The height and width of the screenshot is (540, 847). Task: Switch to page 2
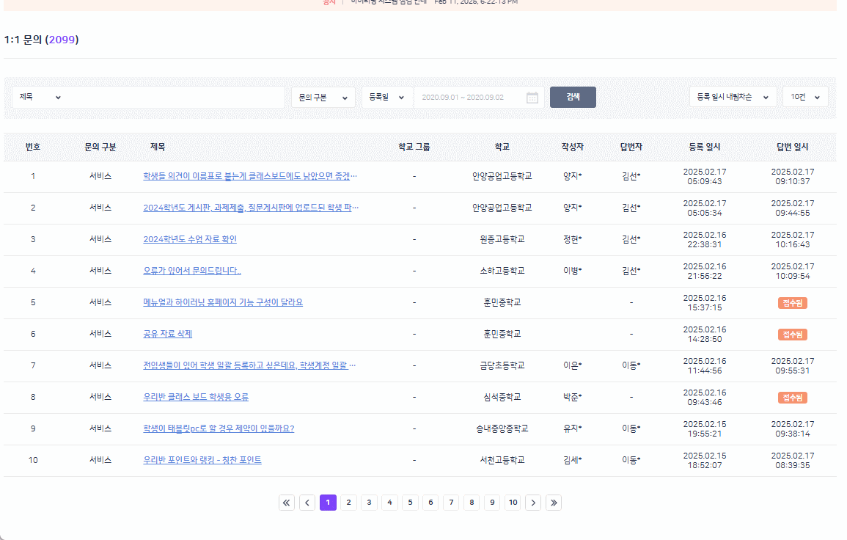tap(349, 503)
